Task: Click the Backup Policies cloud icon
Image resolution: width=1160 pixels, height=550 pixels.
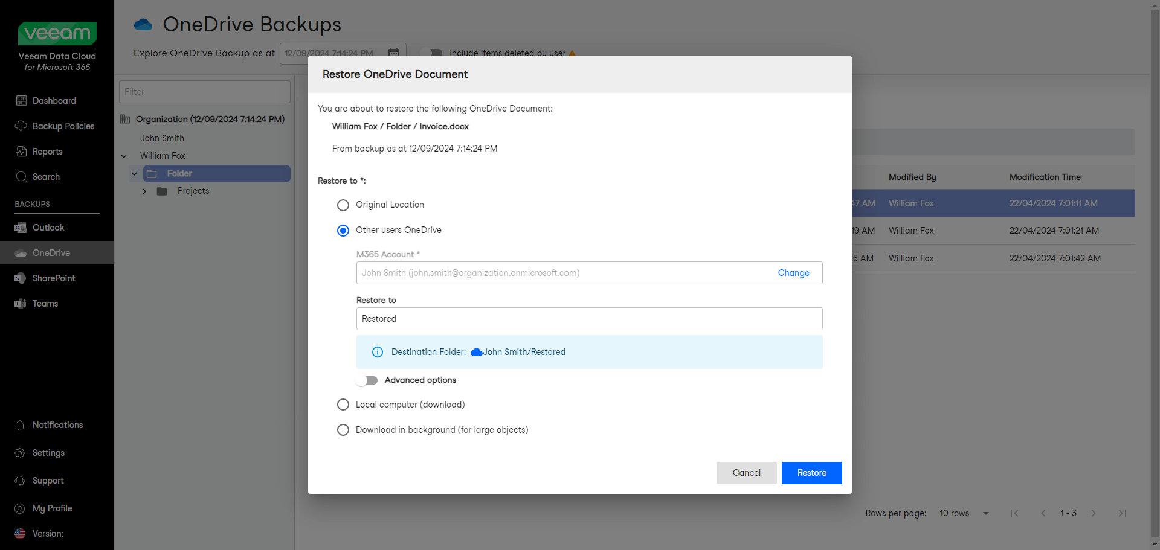Action: click(x=21, y=126)
